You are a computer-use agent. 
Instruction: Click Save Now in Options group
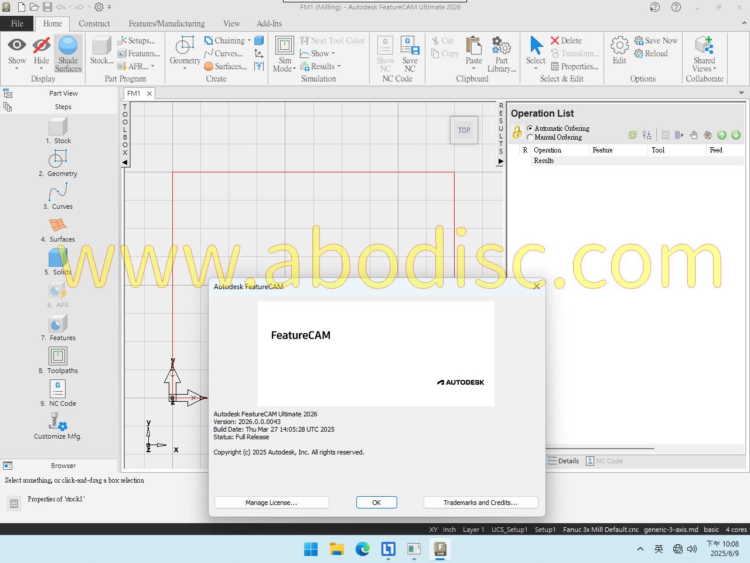click(656, 40)
